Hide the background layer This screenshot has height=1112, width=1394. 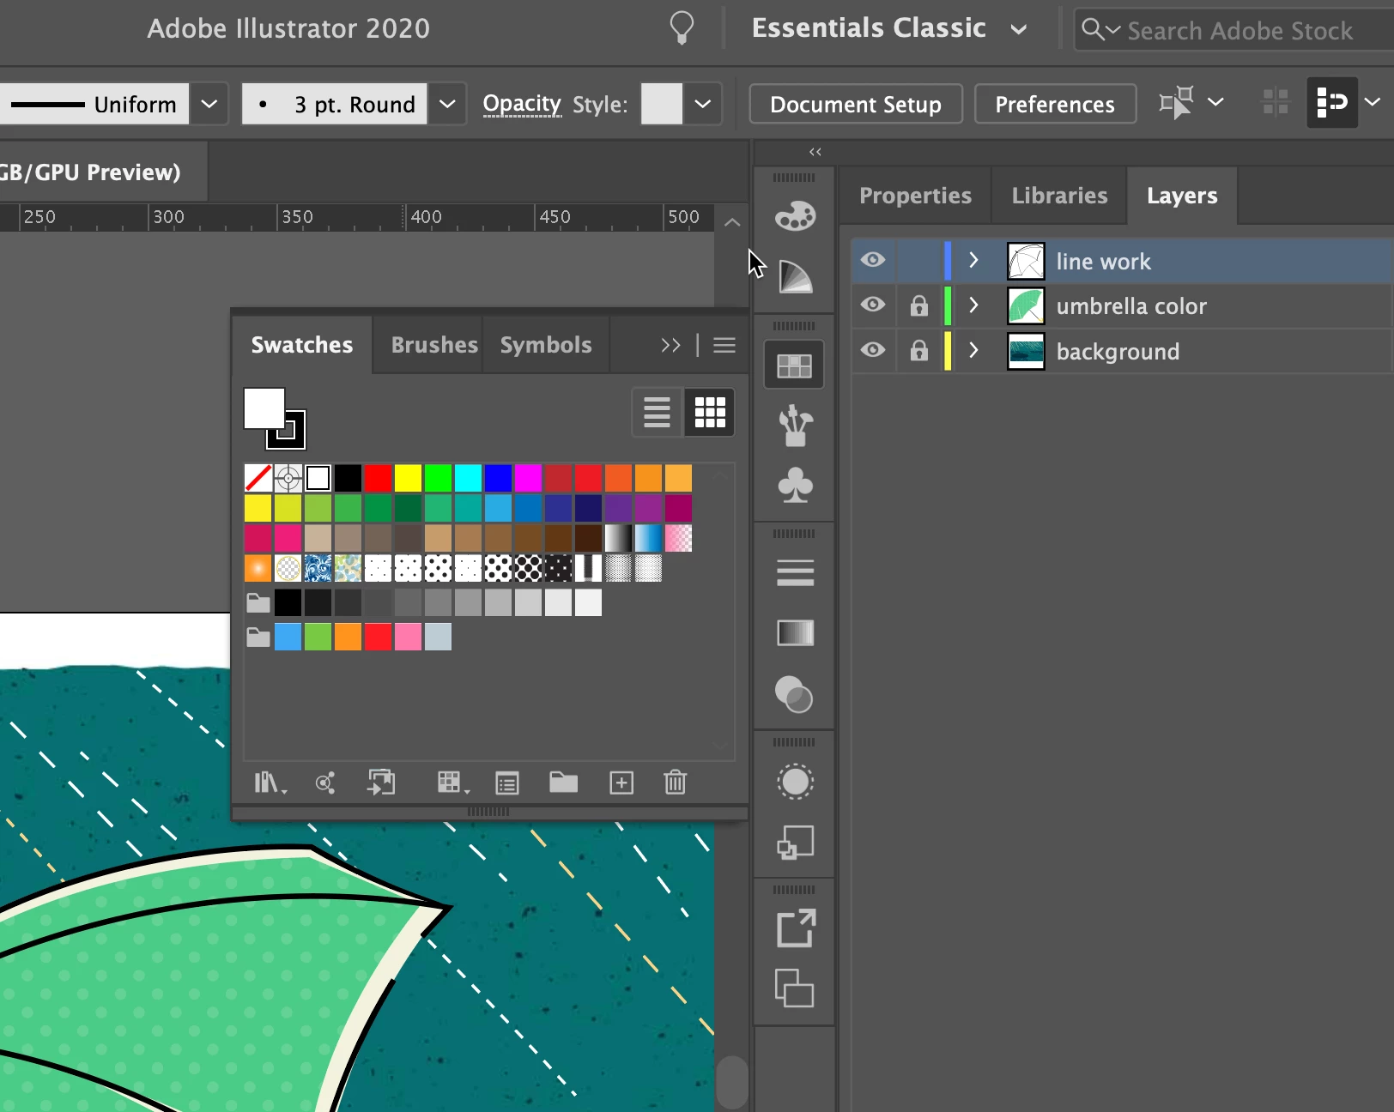pos(873,350)
